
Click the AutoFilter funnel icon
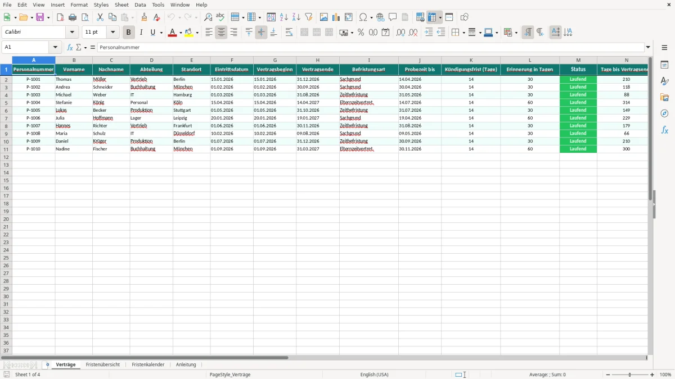309,17
